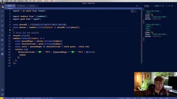Screen dimensions: 177x99
Task: Open the Remote Explorer view
Action: [2, 30]
